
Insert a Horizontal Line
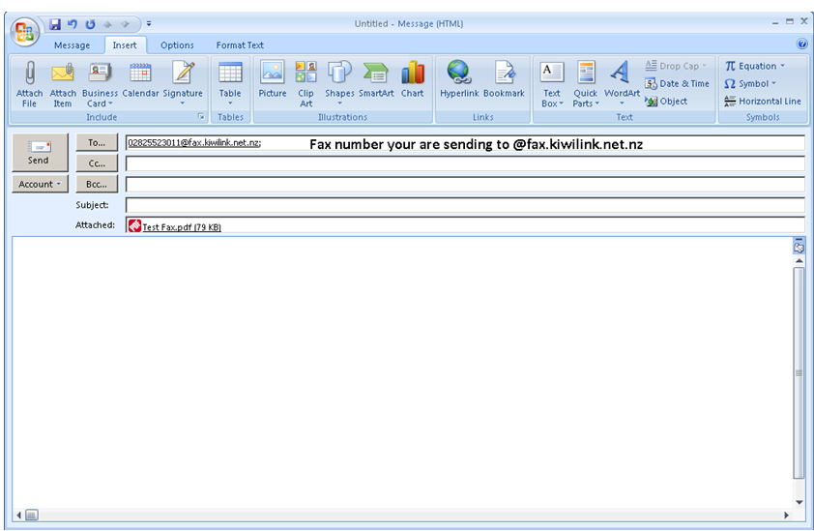tap(763, 101)
